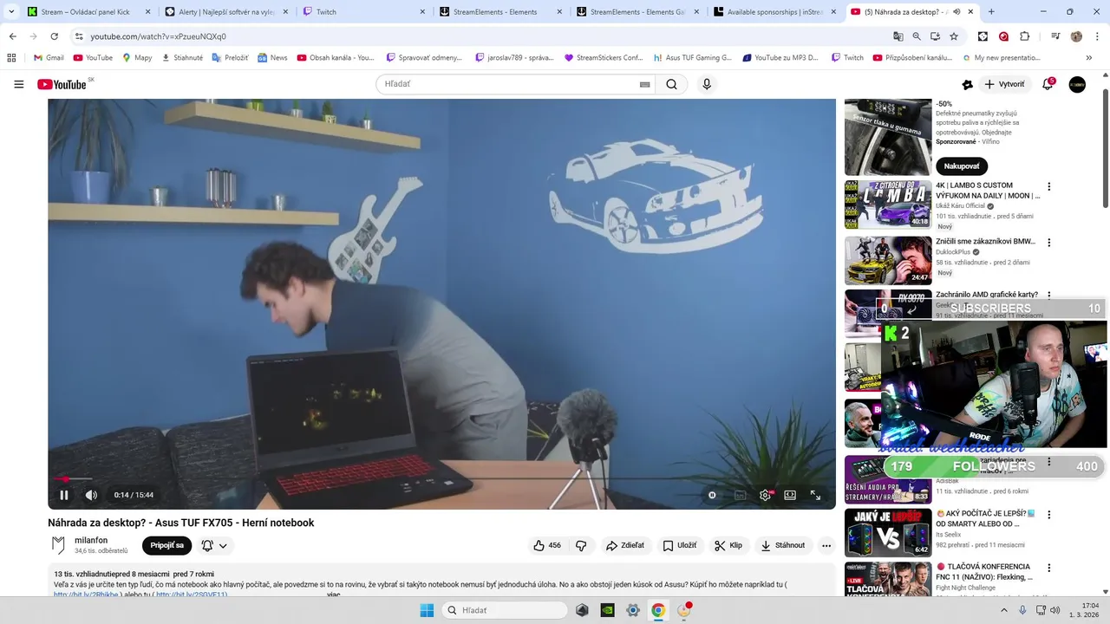Mute the video volume

tap(91, 495)
